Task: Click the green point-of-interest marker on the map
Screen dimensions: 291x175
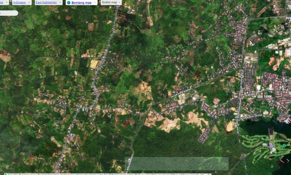Action: pos(284,146)
